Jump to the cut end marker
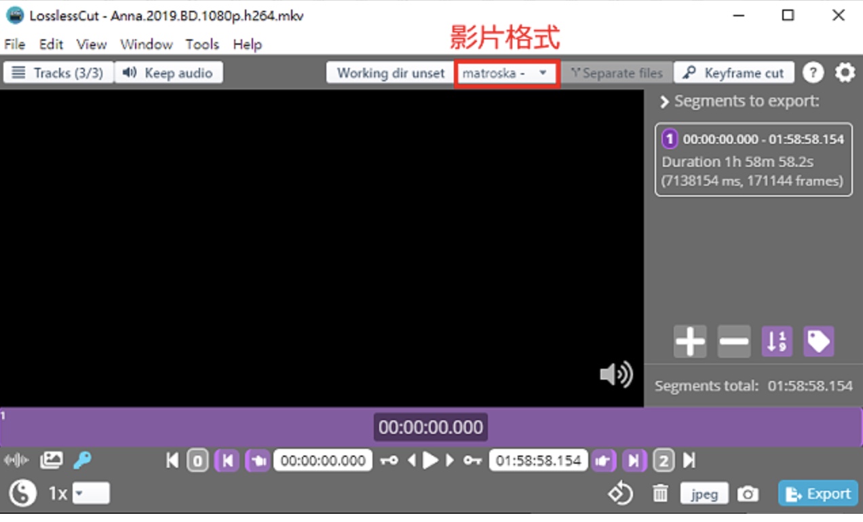 pos(633,462)
